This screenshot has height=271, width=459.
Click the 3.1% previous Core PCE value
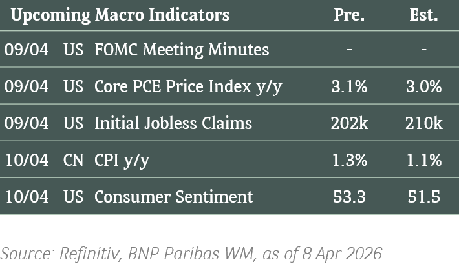(x=349, y=86)
